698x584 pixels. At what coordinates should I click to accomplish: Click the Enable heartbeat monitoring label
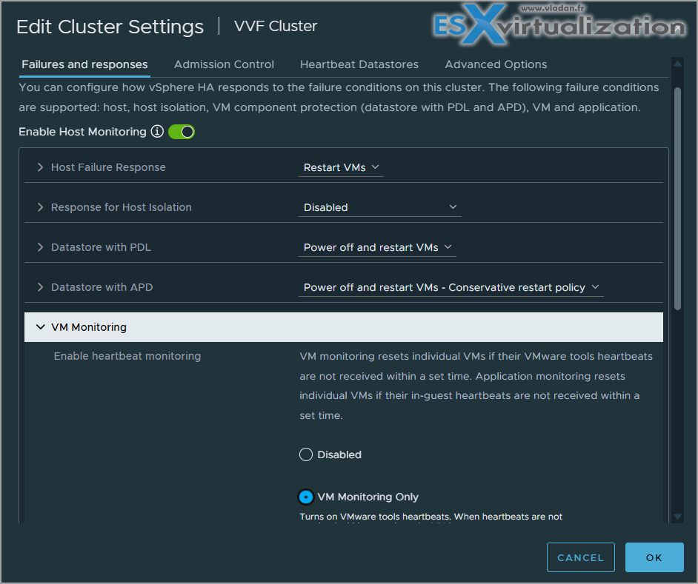click(x=127, y=356)
